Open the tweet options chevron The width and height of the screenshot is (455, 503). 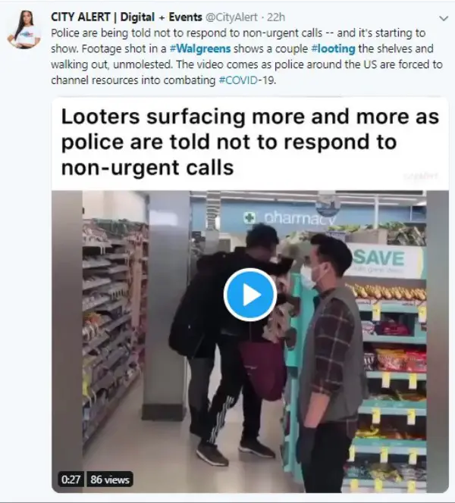[x=444, y=18]
